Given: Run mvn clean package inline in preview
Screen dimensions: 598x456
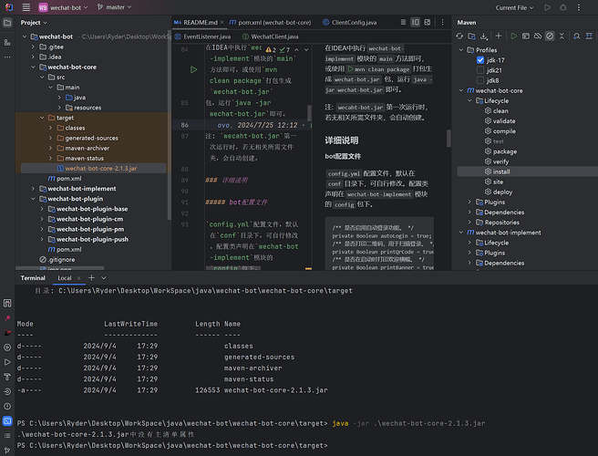Looking at the screenshot, I should point(350,69).
